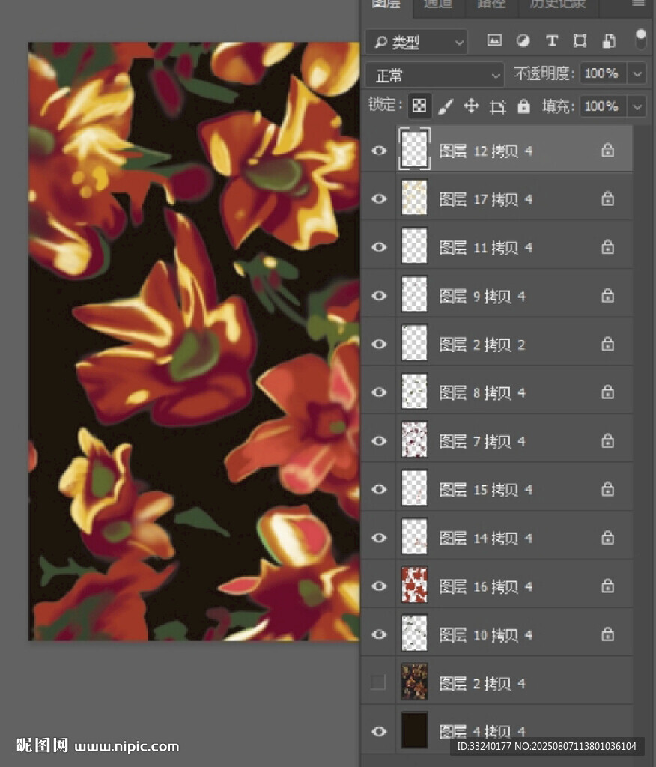The width and height of the screenshot is (656, 767).
Task: Hide layer 图层 15 拷贝 4 via eye
Action: tap(379, 489)
